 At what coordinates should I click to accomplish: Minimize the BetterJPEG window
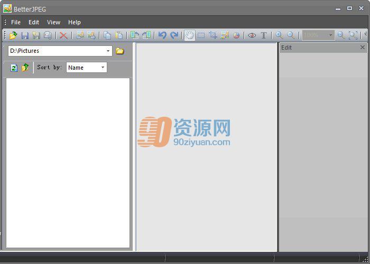point(338,9)
